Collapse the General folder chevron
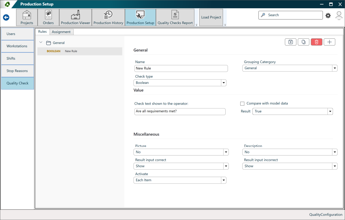The image size is (345, 220). click(41, 42)
